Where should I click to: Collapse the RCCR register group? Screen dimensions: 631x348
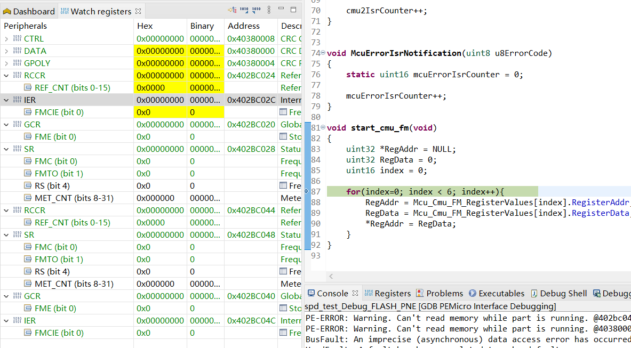(x=5, y=75)
